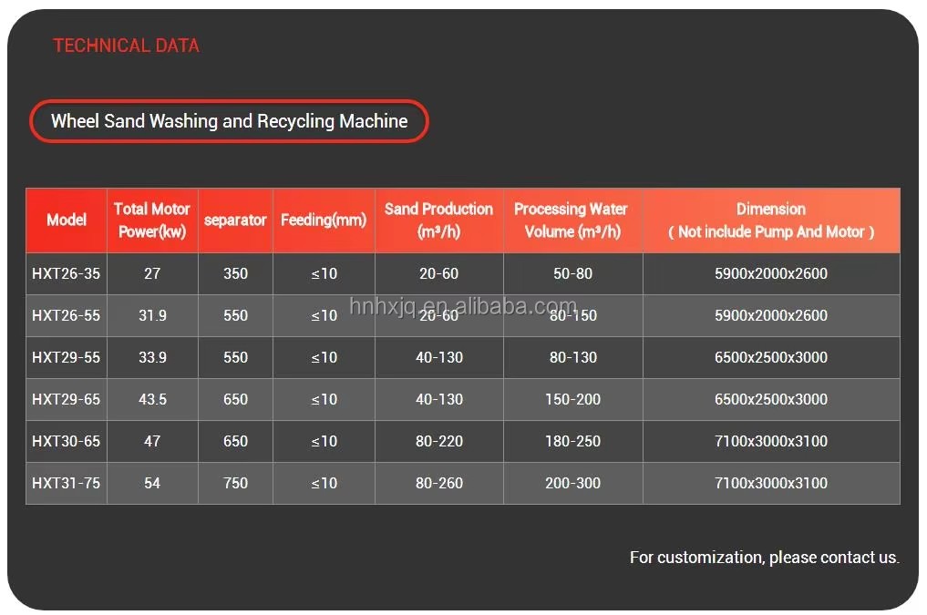Click water volume value 150-200
Image resolution: width=927 pixels, height=615 pixels.
coord(572,399)
